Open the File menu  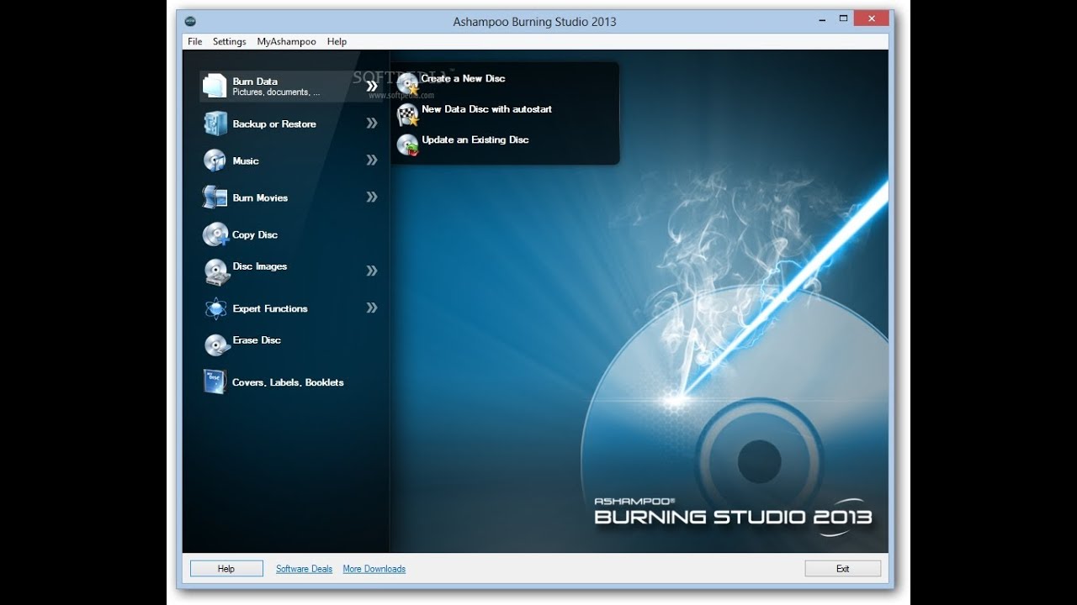coord(195,41)
